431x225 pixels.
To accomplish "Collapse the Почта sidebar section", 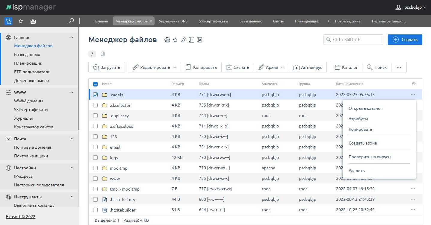I will pos(72,139).
